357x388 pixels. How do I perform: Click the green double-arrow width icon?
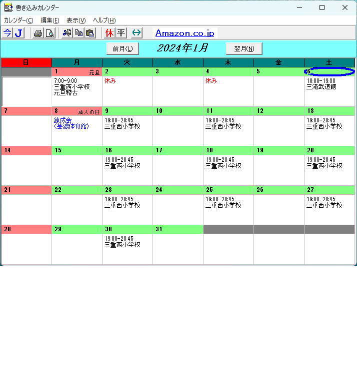(136, 33)
